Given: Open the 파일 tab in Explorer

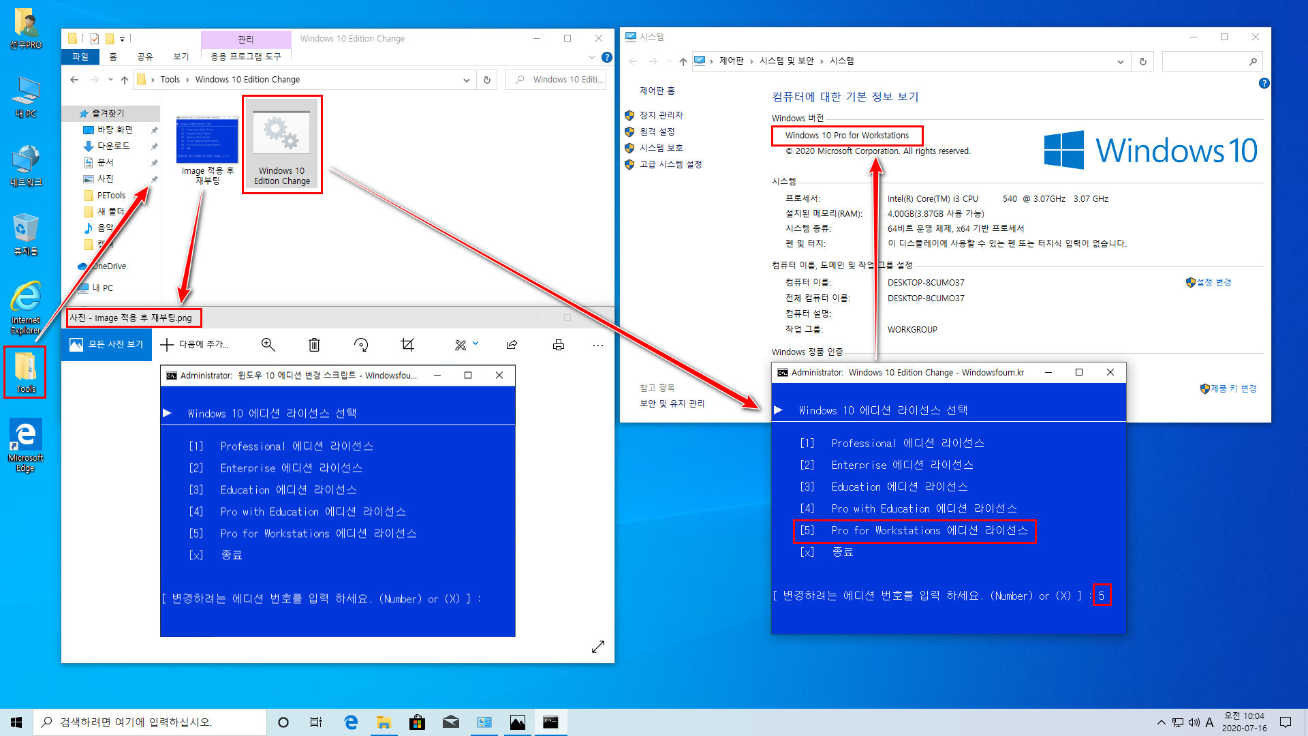Looking at the screenshot, I should tap(80, 57).
